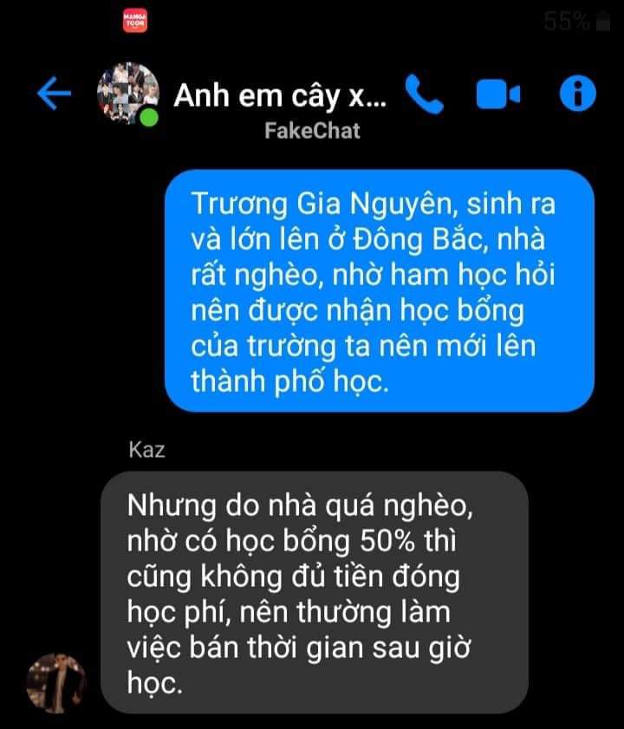Tap the FakeChat subtitle under the title
This screenshot has height=729, width=624.
point(312,131)
